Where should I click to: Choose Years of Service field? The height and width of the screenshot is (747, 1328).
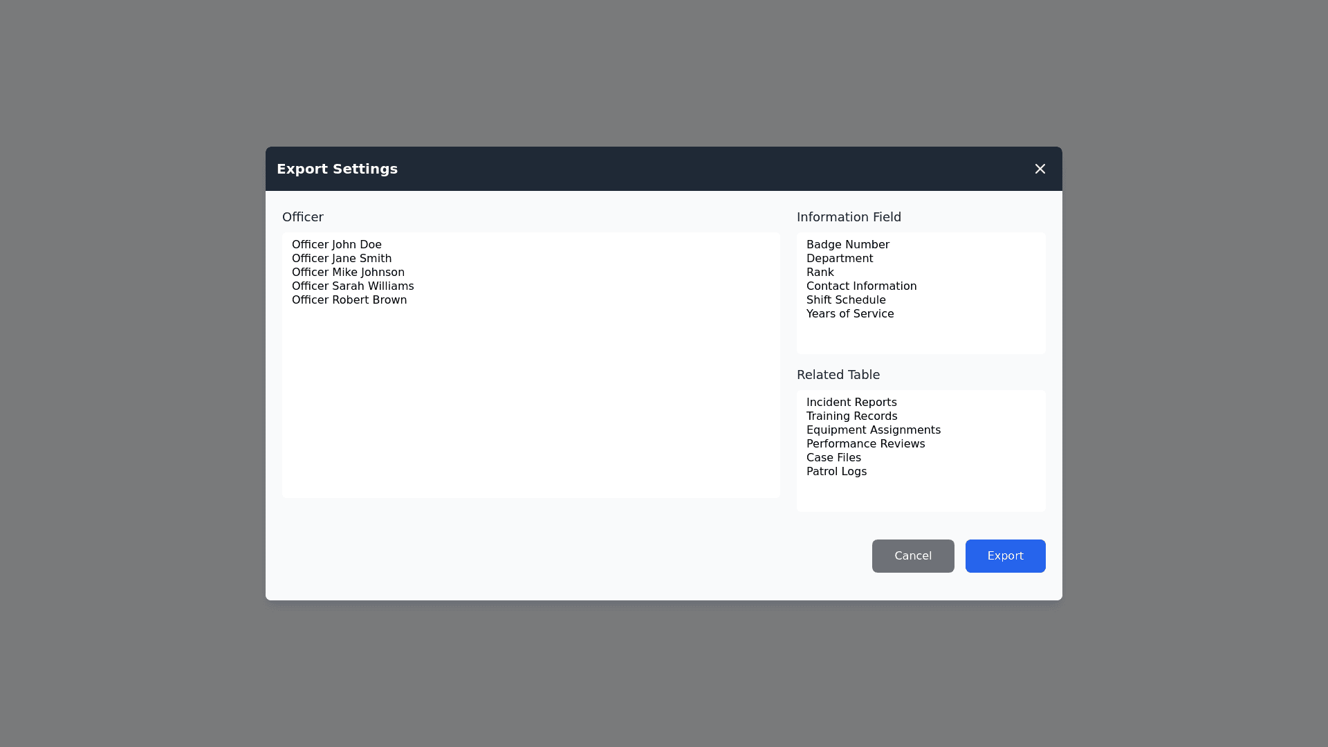click(850, 314)
